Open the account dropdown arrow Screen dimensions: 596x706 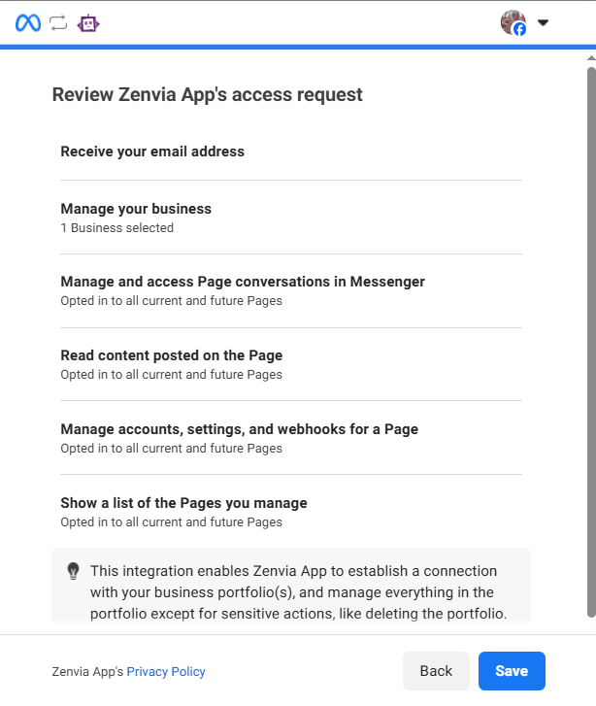[x=544, y=22]
